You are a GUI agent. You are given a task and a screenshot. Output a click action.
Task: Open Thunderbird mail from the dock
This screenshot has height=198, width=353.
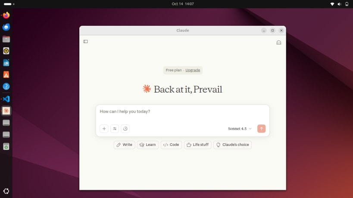click(x=6, y=27)
